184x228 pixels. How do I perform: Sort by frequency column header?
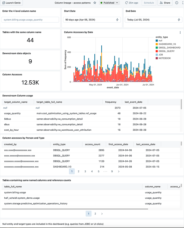(x=111, y=102)
